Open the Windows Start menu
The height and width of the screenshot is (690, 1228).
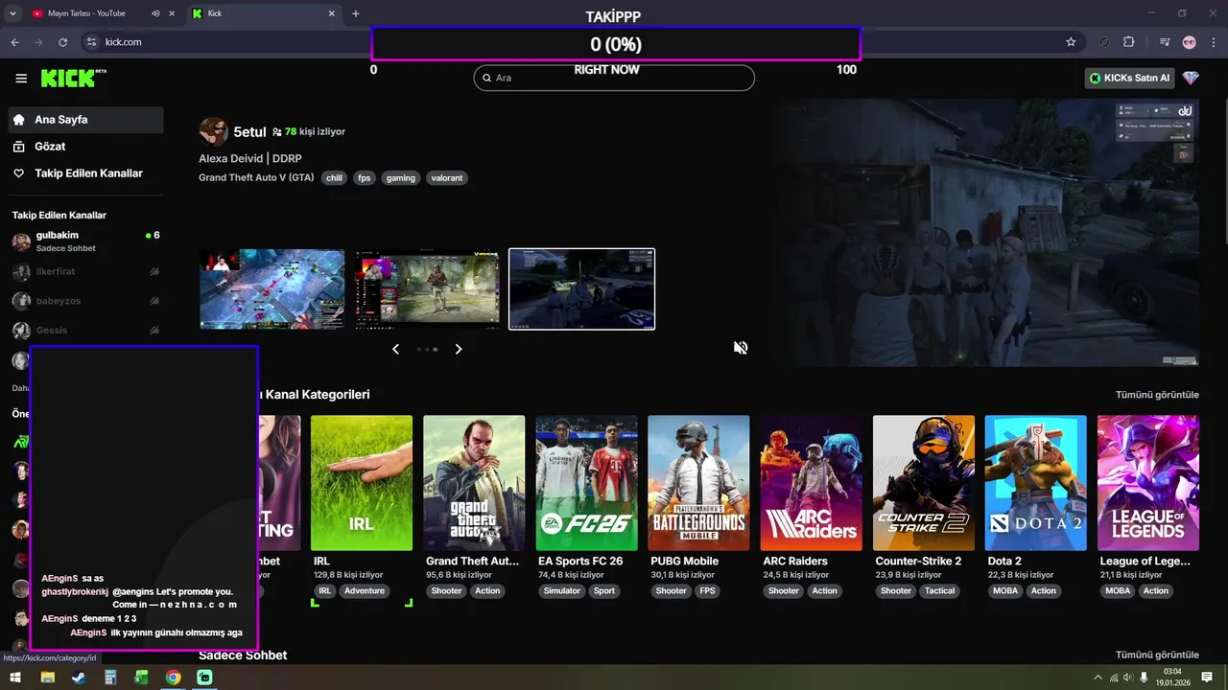15,678
